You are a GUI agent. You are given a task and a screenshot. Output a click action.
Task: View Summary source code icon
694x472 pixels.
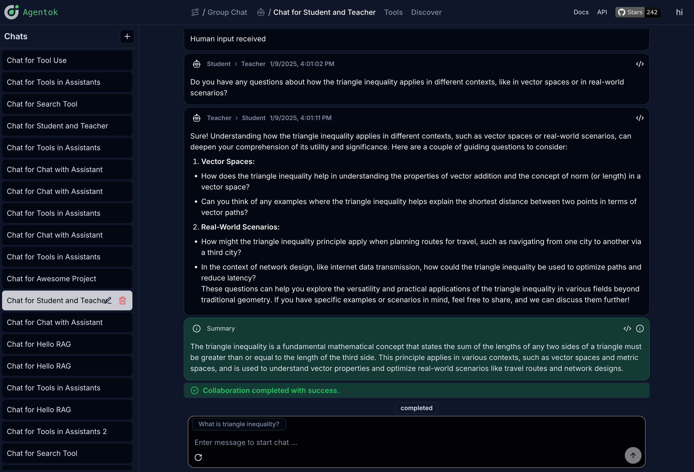(627, 329)
